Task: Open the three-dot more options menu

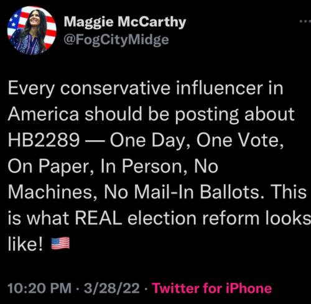Action: coord(305,21)
